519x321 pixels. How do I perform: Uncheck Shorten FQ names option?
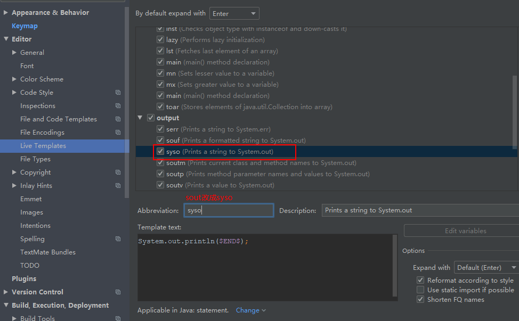(x=420, y=300)
